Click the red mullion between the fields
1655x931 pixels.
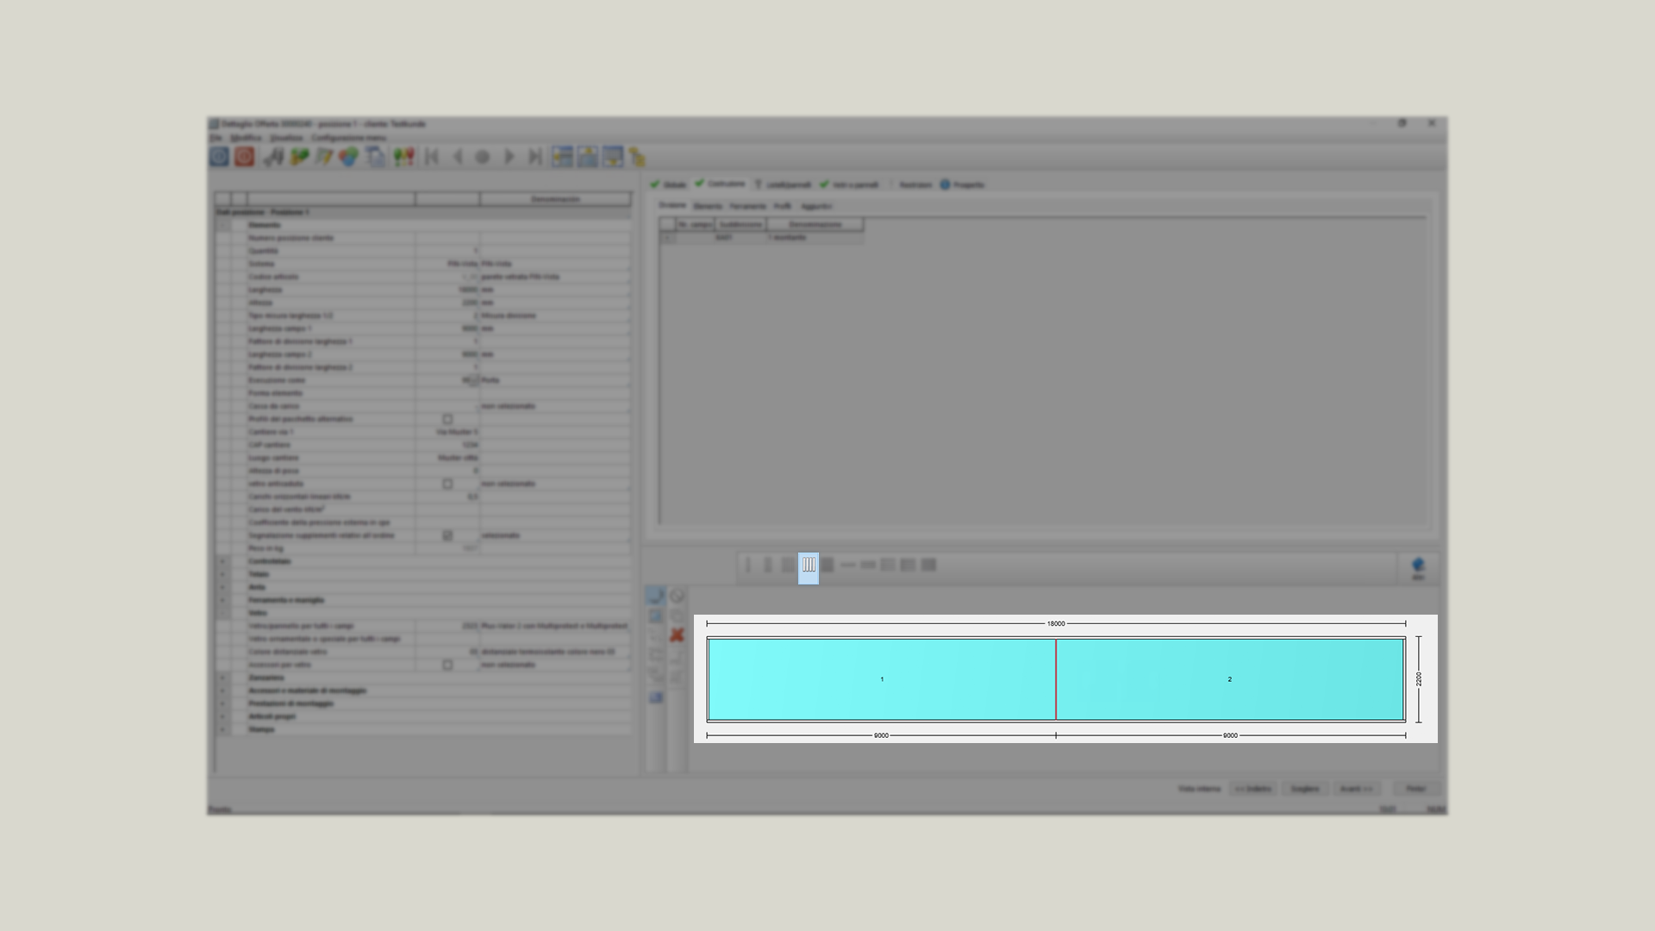[x=1056, y=679]
